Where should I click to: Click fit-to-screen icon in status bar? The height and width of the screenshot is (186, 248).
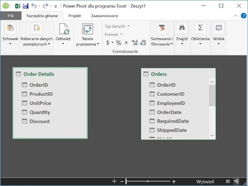click(x=114, y=182)
